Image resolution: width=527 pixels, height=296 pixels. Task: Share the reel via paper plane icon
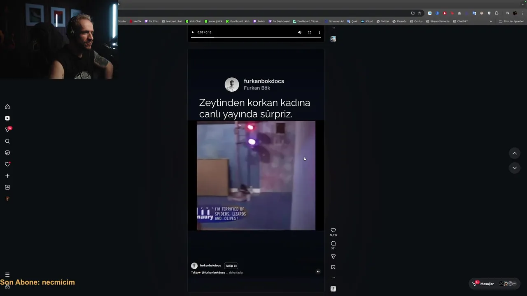point(333,257)
